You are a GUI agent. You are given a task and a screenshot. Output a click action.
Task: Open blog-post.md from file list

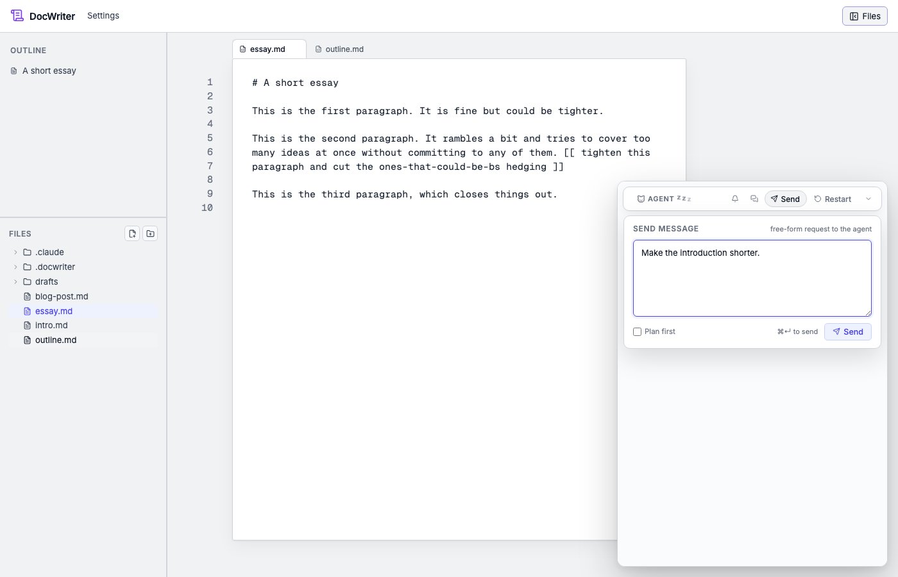(83, 296)
